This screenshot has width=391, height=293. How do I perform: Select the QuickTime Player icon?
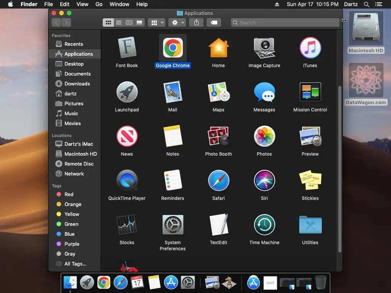pos(127,180)
